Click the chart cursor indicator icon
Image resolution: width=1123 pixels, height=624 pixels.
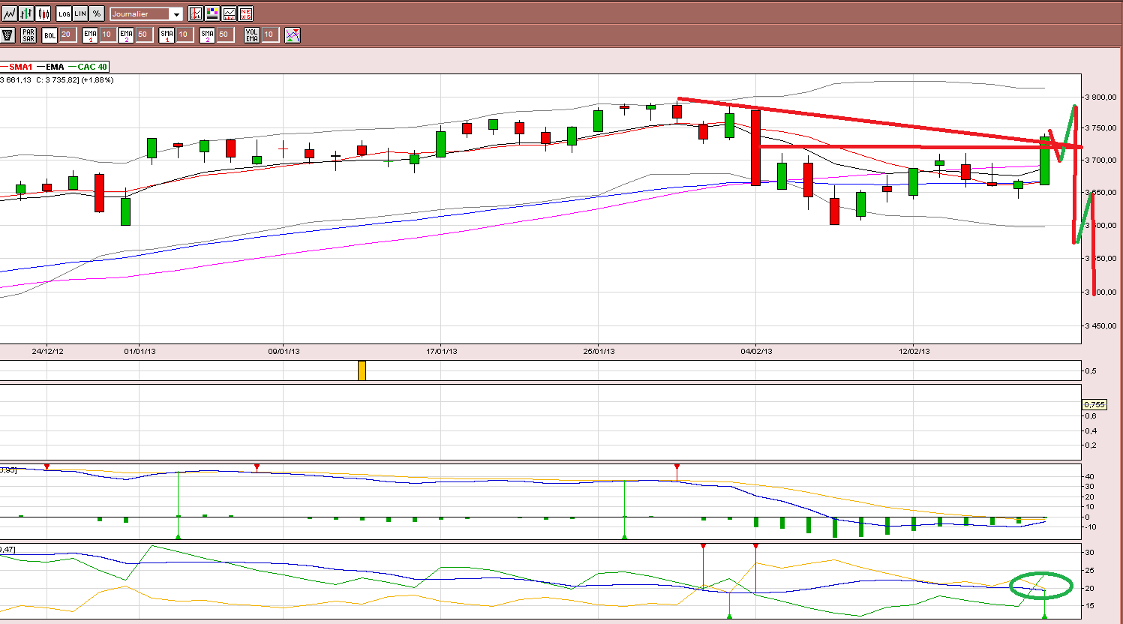pos(196,13)
